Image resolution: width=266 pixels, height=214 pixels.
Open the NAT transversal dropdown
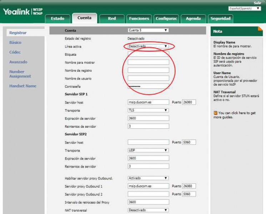point(148,210)
